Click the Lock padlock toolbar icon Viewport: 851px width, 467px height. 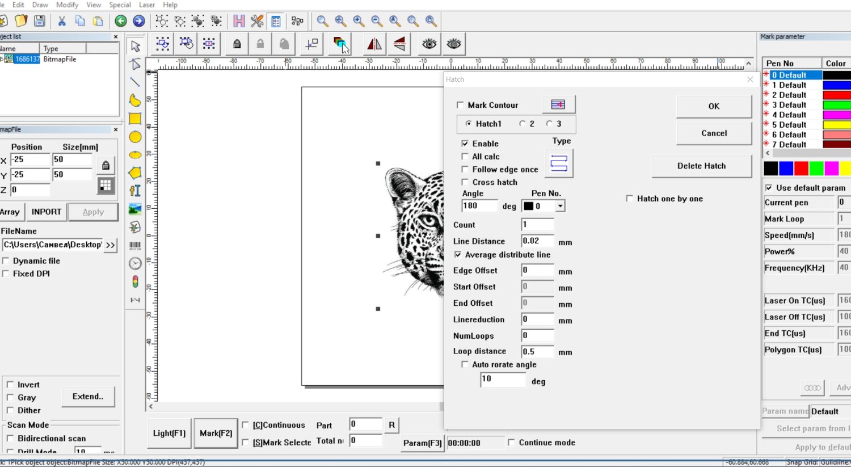click(x=237, y=44)
